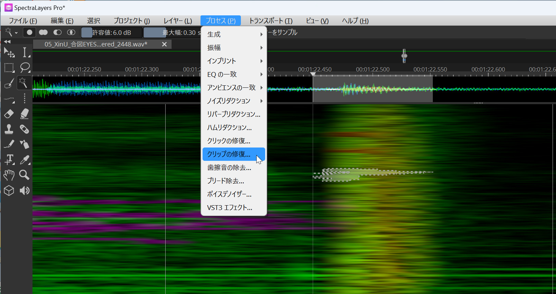Set selection mode to Add (merged circles)
Viewport: 556px width, 294px height.
[43, 32]
